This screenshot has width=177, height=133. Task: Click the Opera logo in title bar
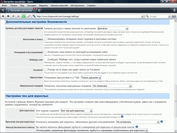click(x=2, y=2)
